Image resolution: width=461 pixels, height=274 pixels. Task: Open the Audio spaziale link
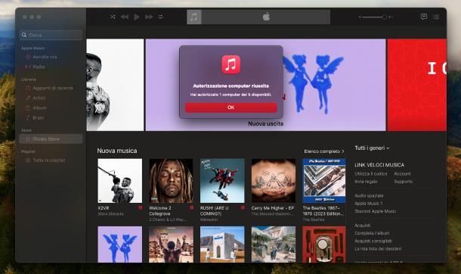(369, 196)
